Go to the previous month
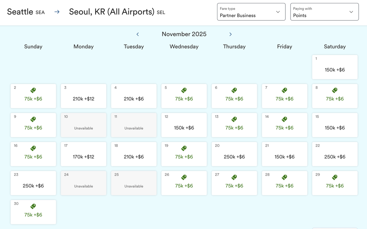Screen dimensions: 367x229 click(x=138, y=34)
